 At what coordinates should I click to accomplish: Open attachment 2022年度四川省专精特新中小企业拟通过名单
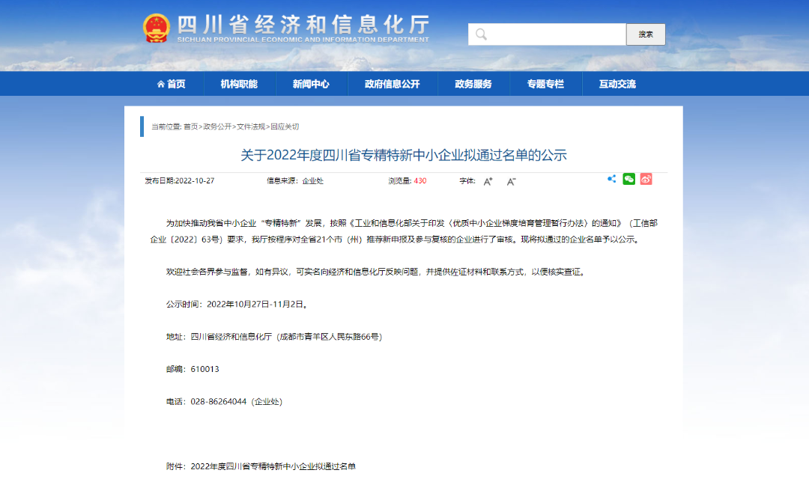pyautogui.click(x=273, y=466)
